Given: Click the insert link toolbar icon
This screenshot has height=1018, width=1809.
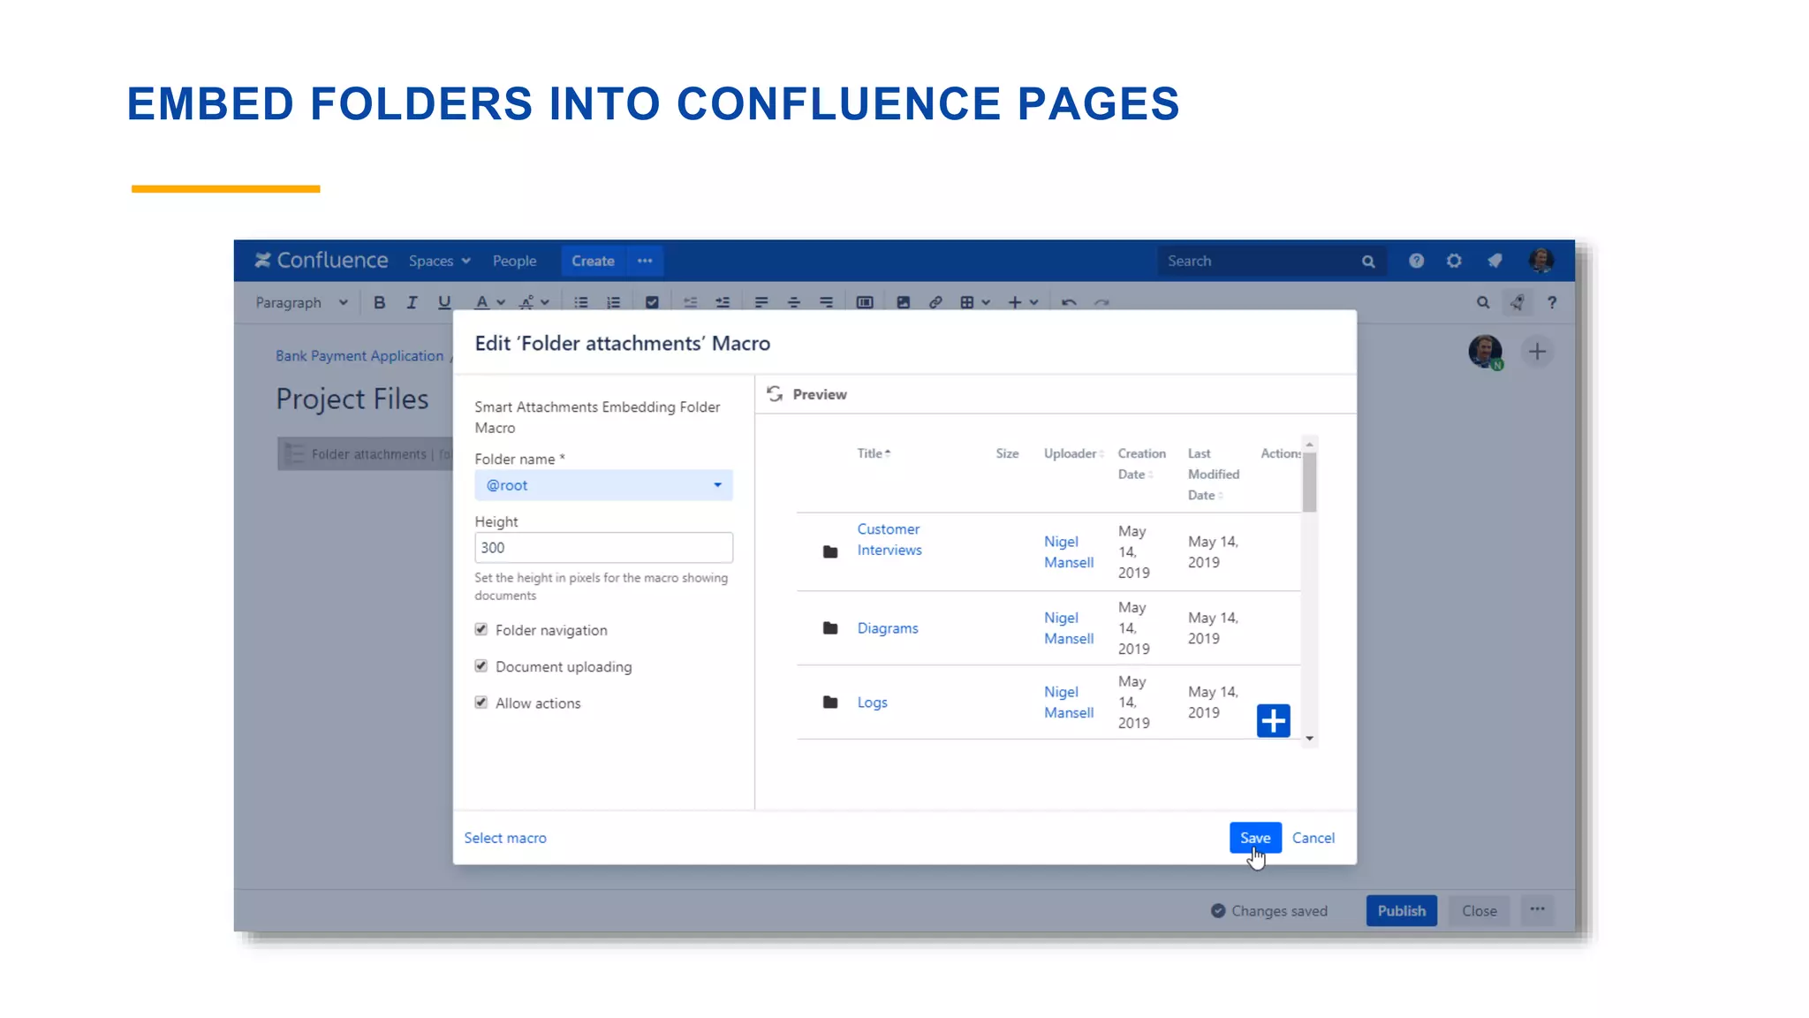Looking at the screenshot, I should coord(935,302).
